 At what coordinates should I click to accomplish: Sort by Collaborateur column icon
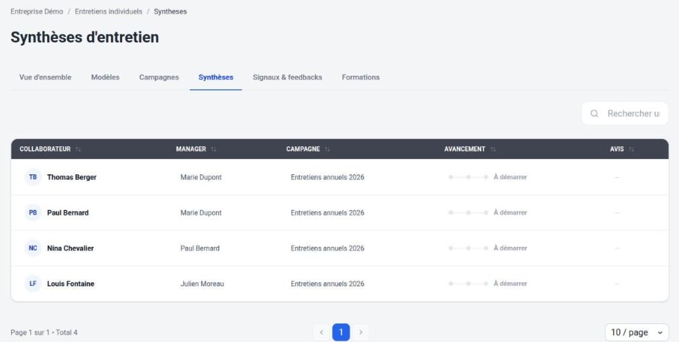pyautogui.click(x=78, y=149)
